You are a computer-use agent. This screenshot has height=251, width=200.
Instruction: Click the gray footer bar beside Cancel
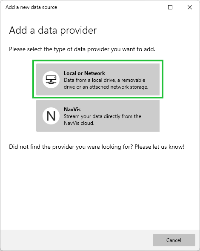click(77, 240)
